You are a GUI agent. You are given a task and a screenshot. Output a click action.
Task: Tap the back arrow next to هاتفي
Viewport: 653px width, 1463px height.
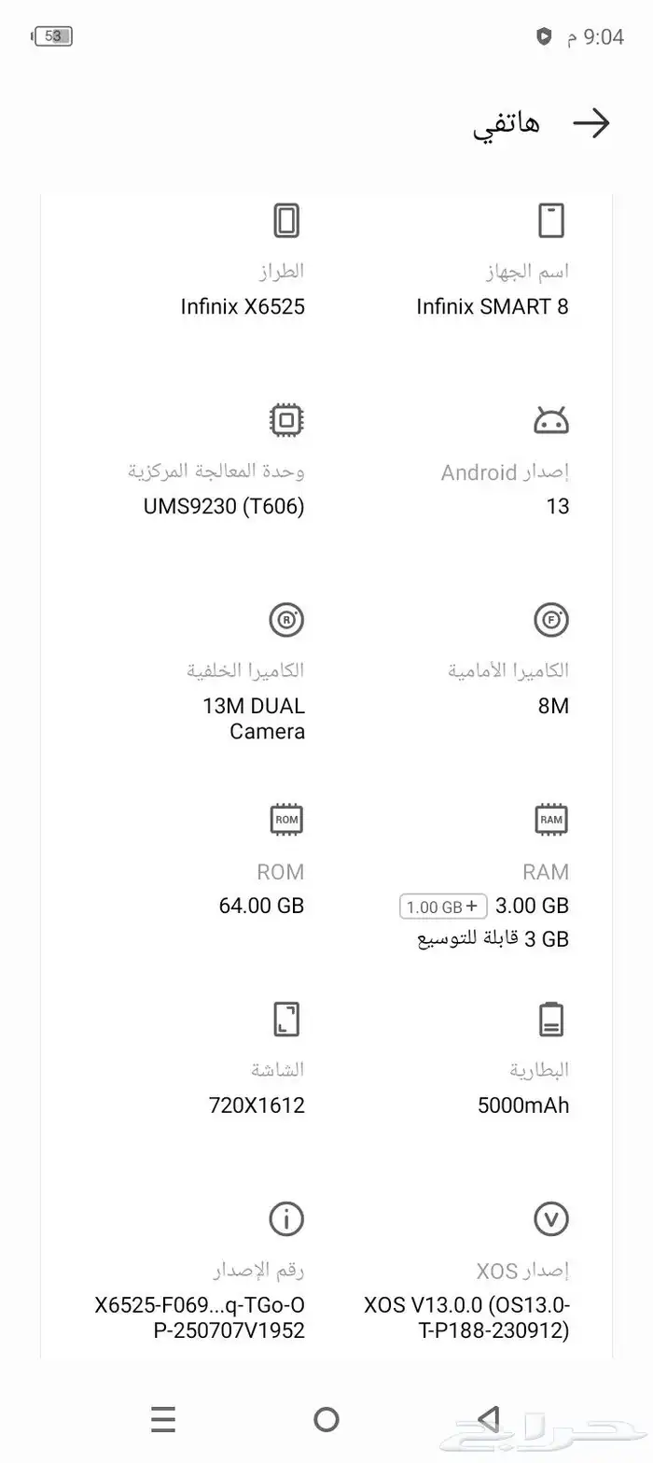[x=590, y=123]
